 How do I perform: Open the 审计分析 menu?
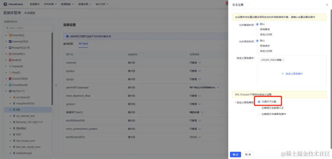pos(102,4)
